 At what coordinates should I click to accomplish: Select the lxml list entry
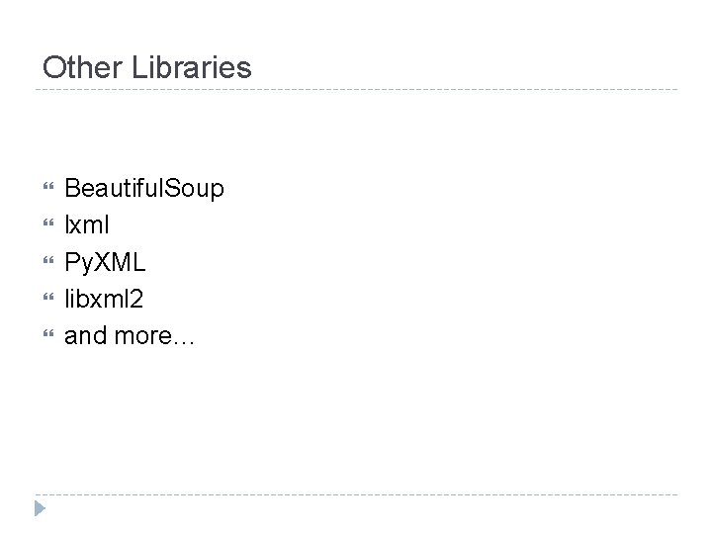pos(86,224)
